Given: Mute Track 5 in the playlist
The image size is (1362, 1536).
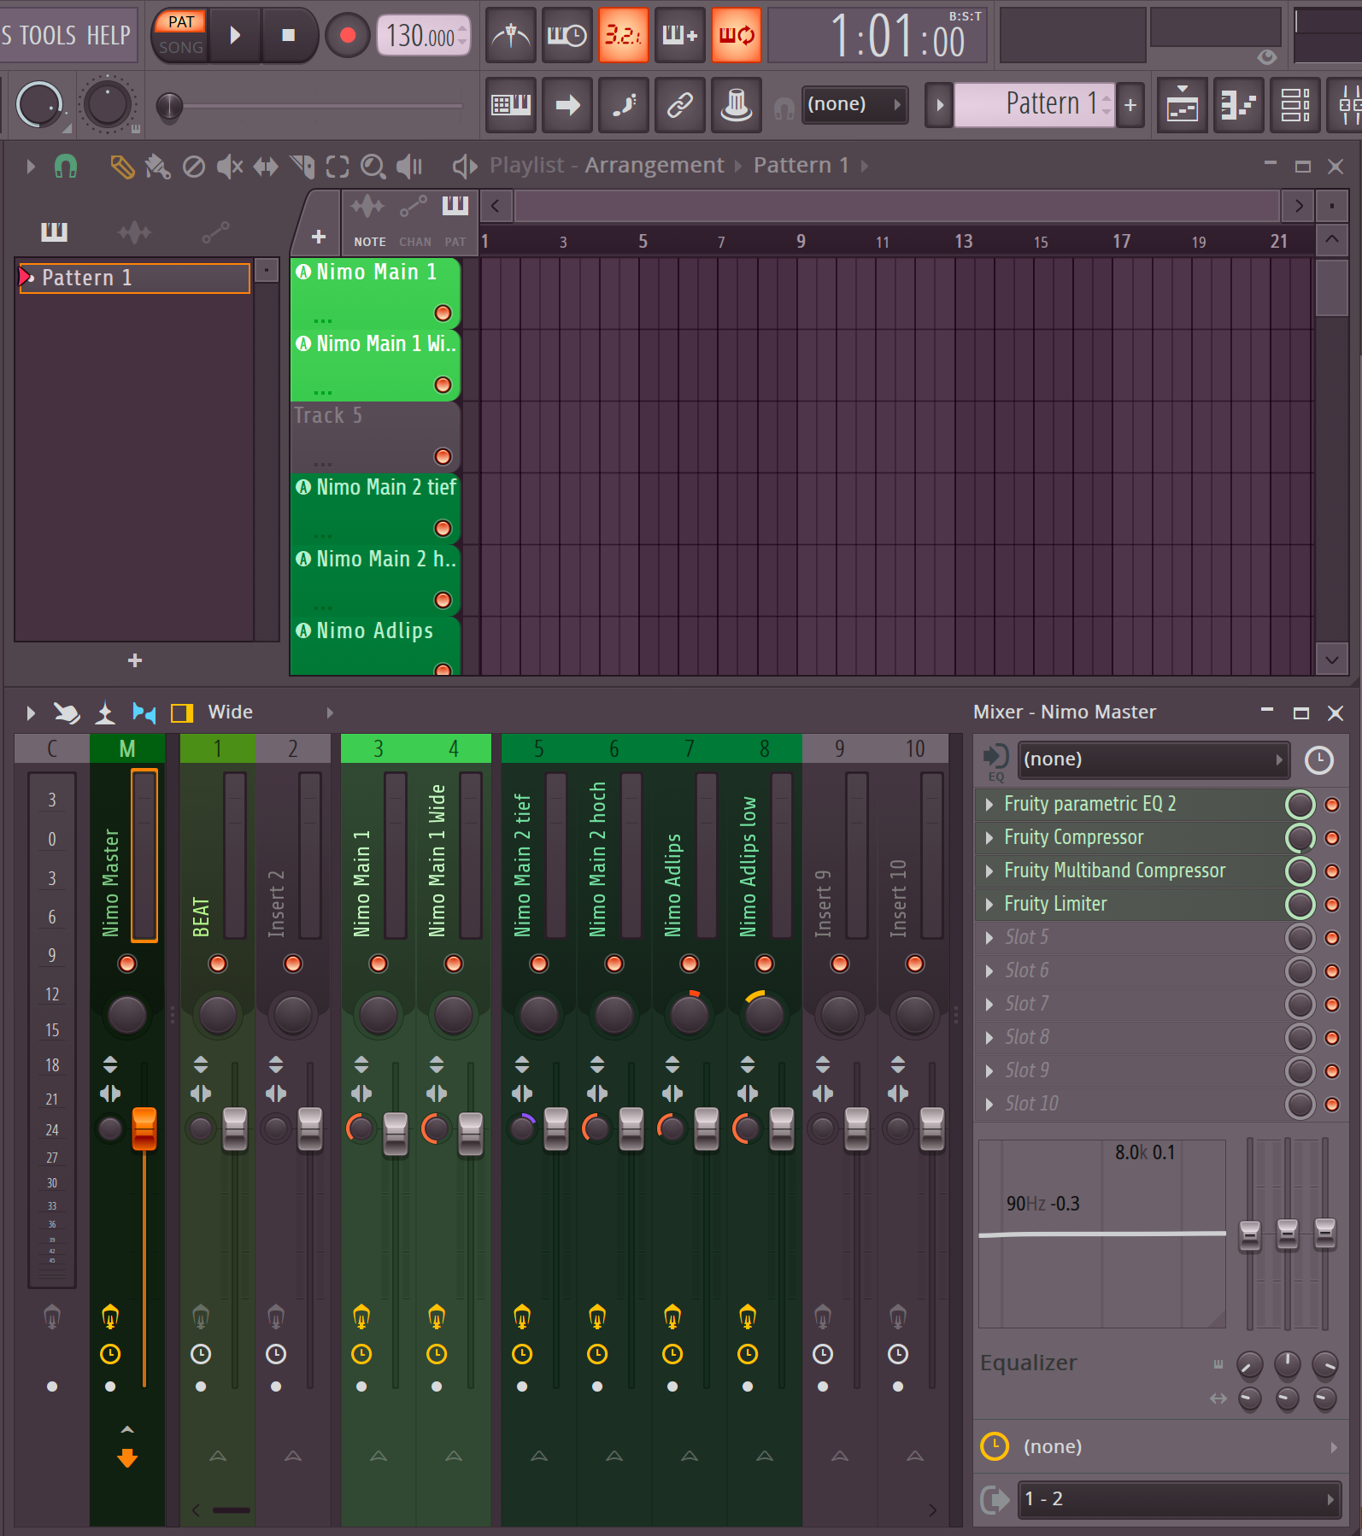Looking at the screenshot, I should pyautogui.click(x=443, y=456).
